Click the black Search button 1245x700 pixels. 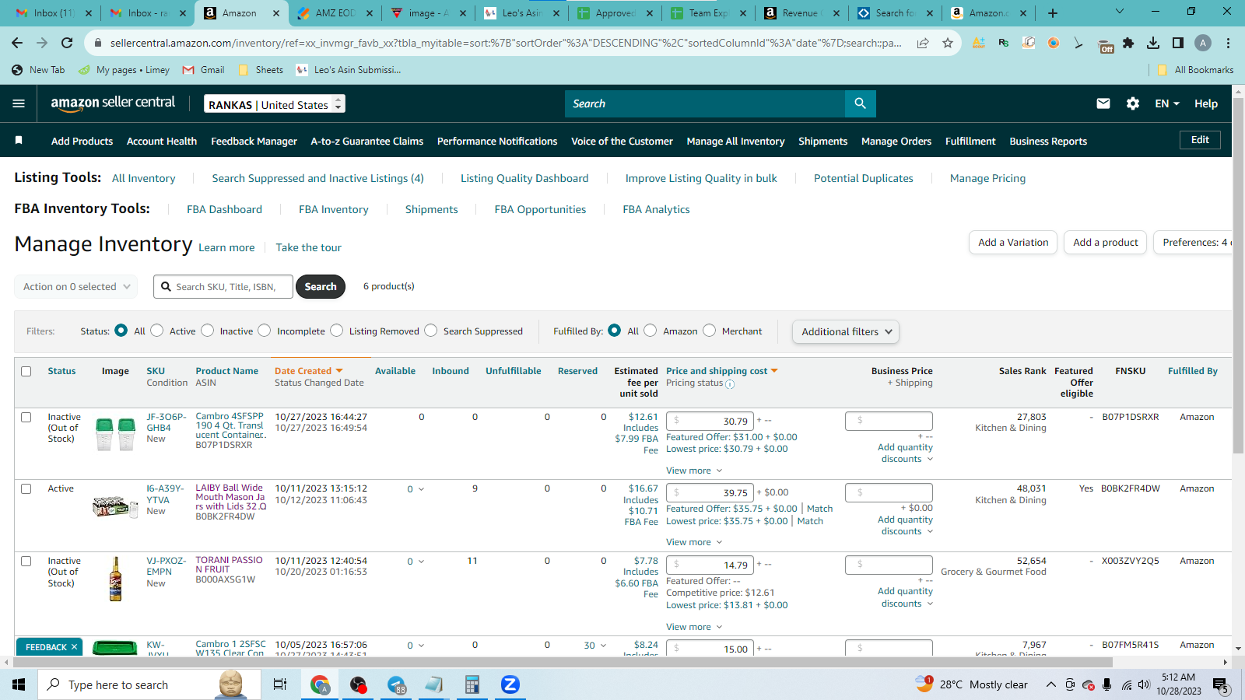(321, 286)
